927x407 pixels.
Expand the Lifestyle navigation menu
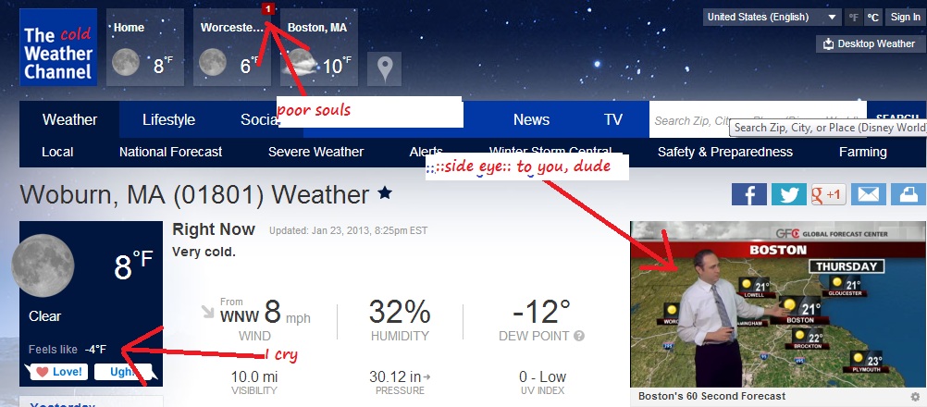168,119
